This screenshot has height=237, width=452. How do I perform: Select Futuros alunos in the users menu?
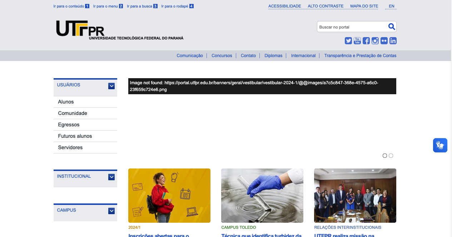[85, 136]
